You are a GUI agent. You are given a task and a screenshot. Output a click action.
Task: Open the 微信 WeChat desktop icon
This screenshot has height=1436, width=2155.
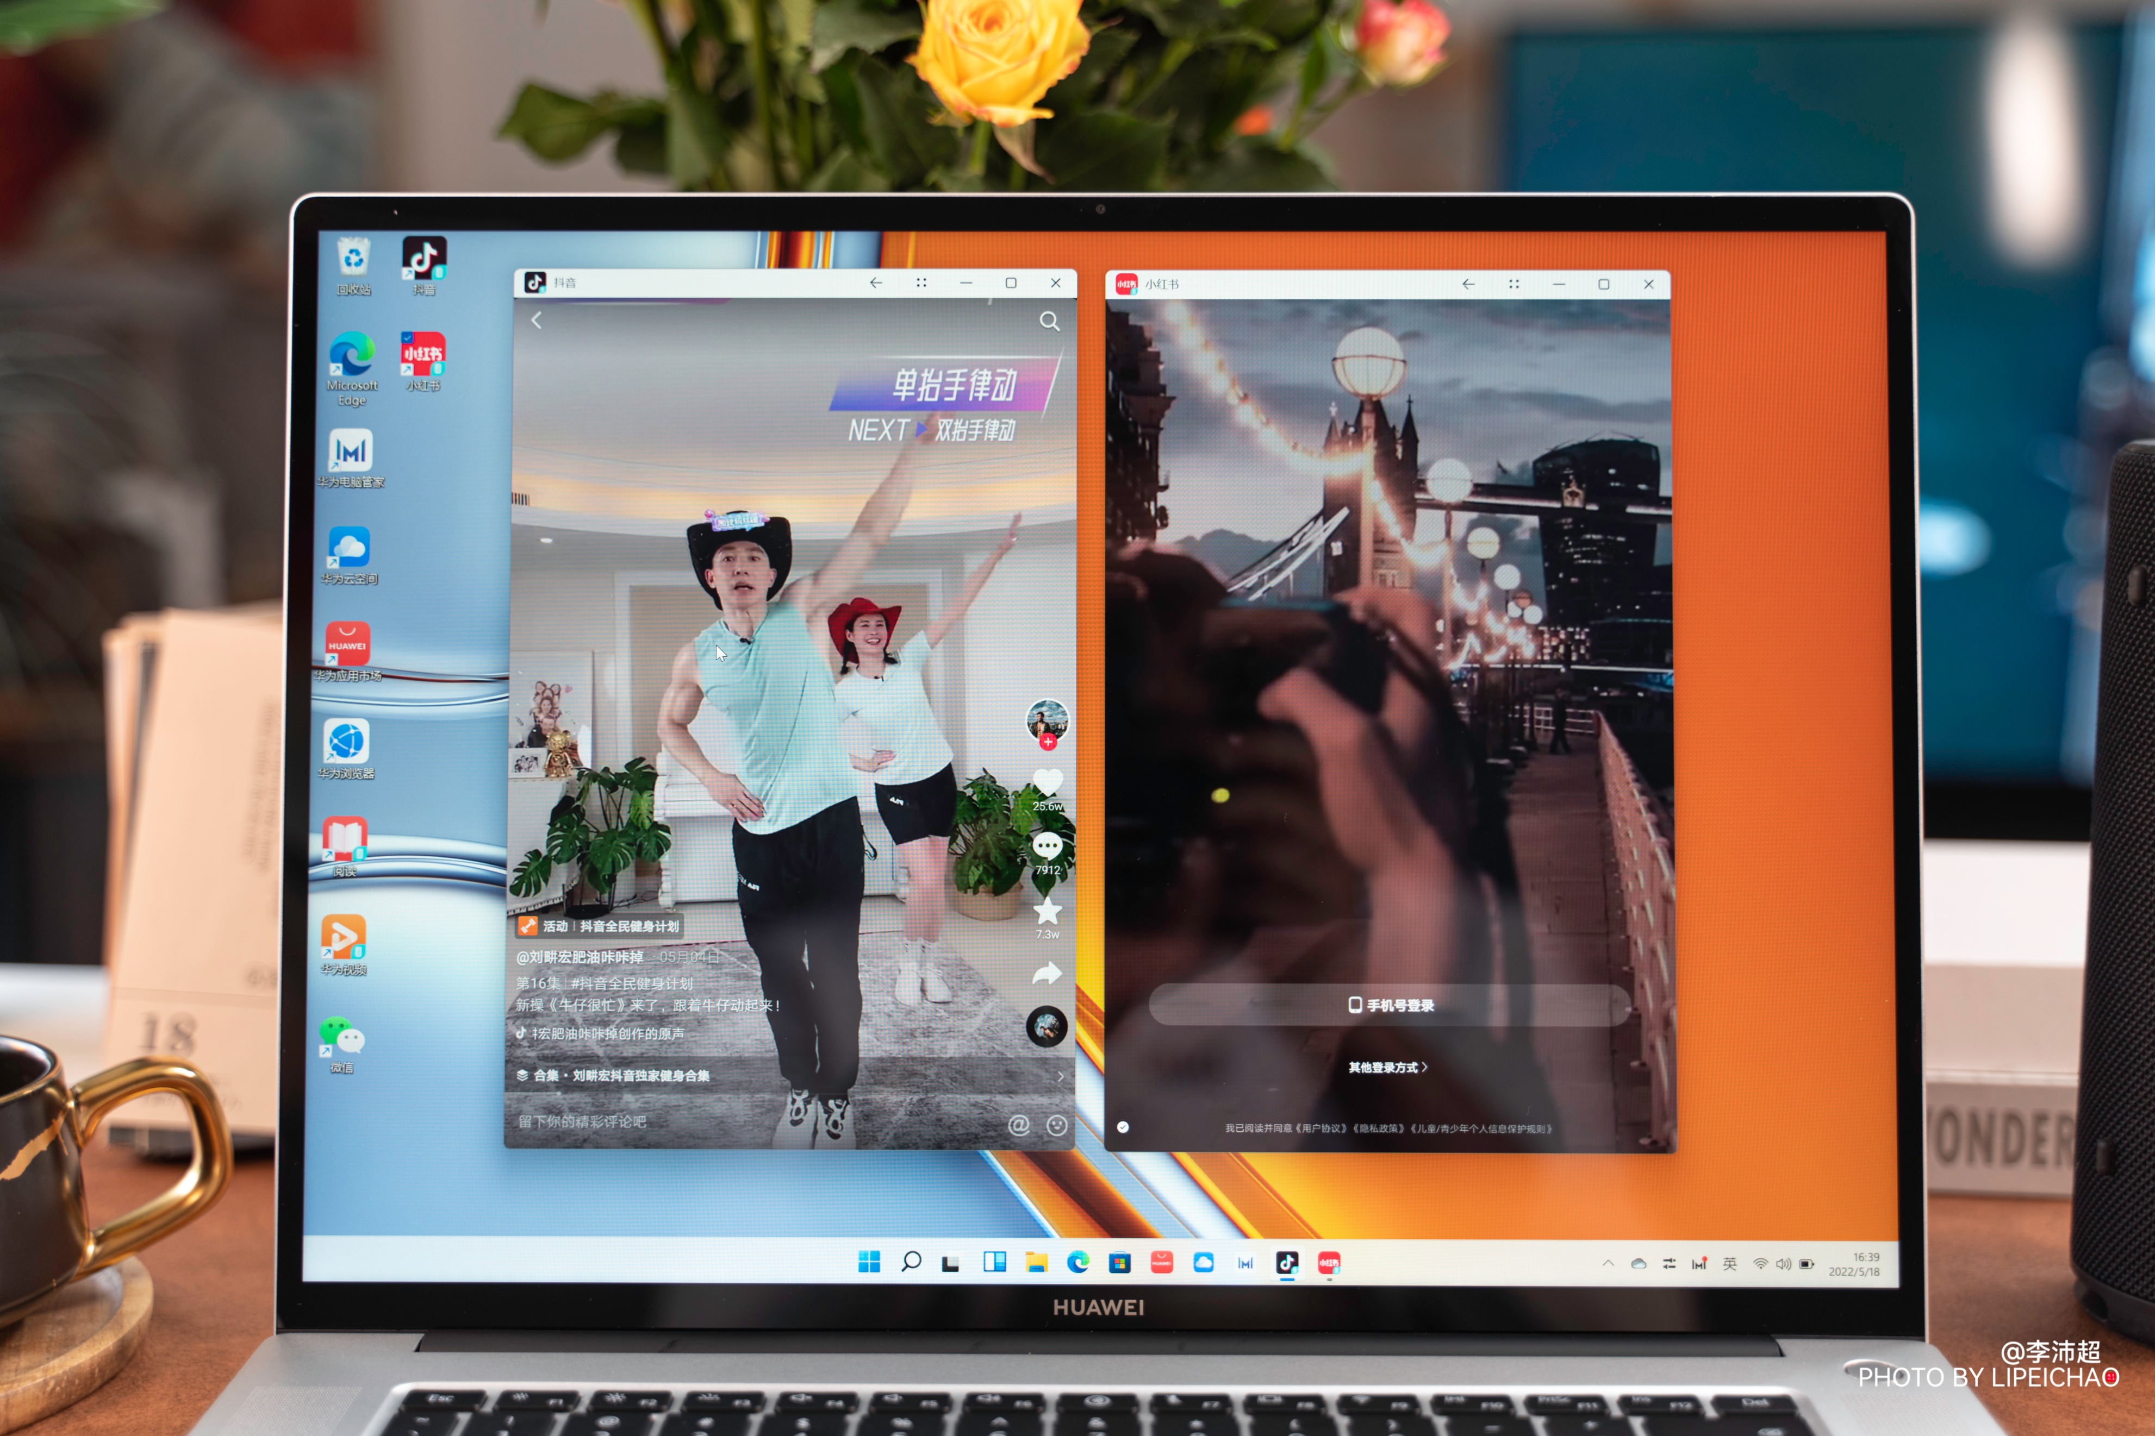pos(342,1044)
